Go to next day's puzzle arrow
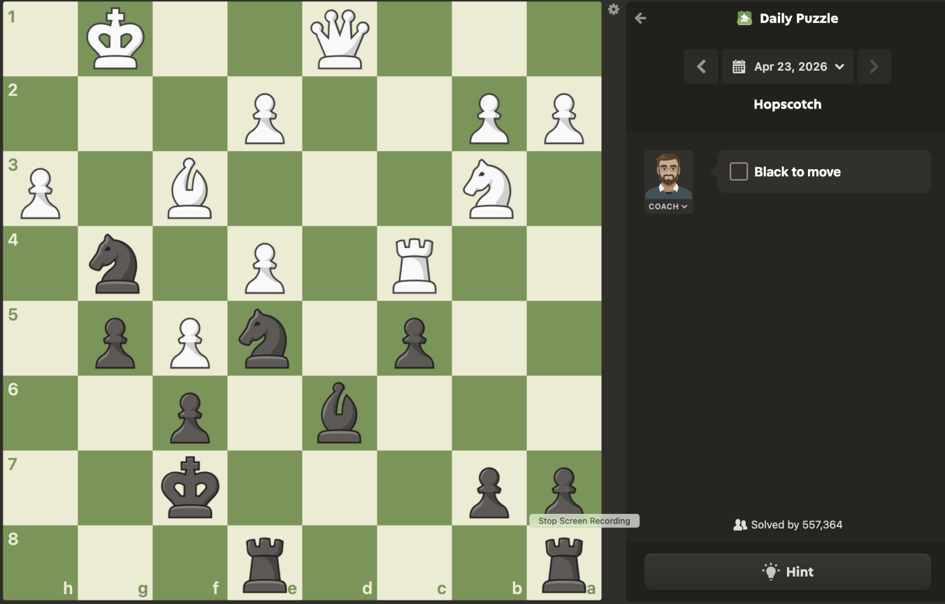This screenshot has width=945, height=604. [x=874, y=66]
